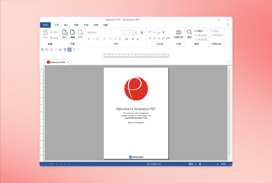Open the 文件 menu
272x183 pixels.
(46, 25)
